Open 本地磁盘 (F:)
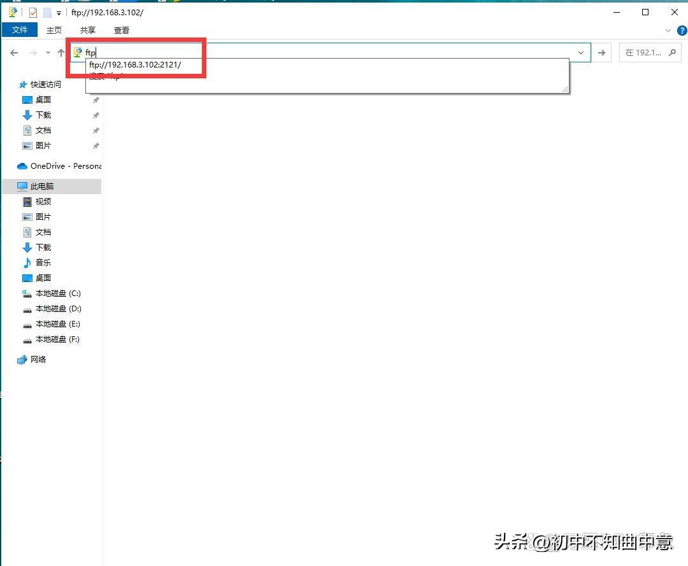Image resolution: width=688 pixels, height=566 pixels. pyautogui.click(x=57, y=339)
